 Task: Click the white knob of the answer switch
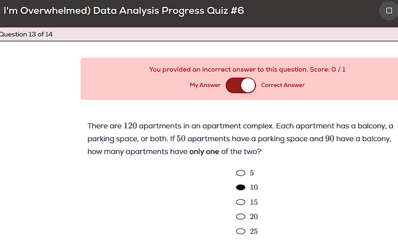coord(248,85)
